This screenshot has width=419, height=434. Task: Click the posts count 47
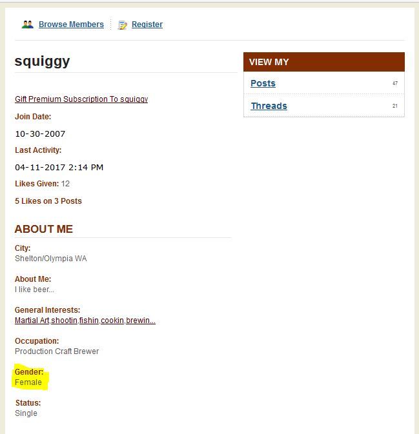(x=395, y=83)
